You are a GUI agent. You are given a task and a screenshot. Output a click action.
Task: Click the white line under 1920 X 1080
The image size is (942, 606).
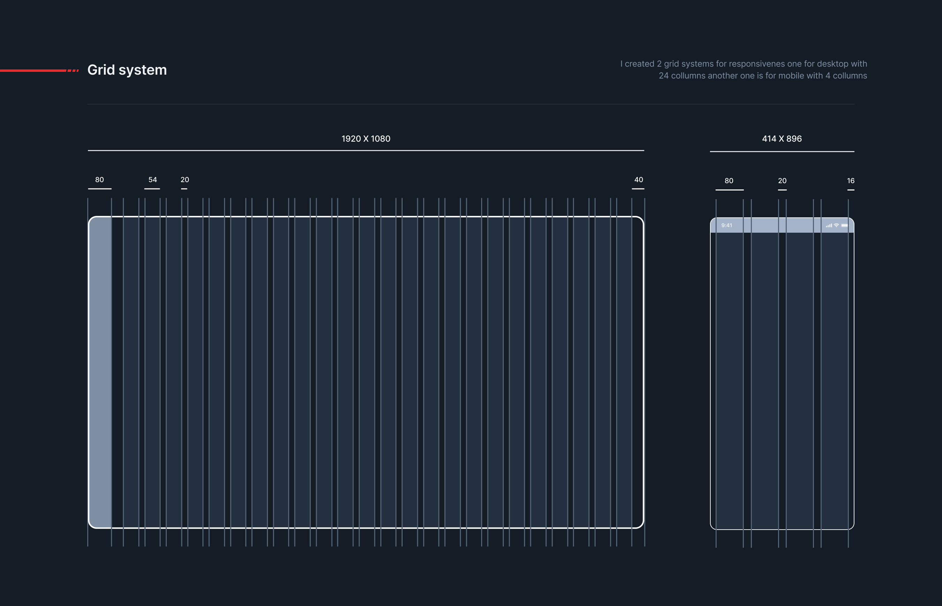[x=366, y=150]
